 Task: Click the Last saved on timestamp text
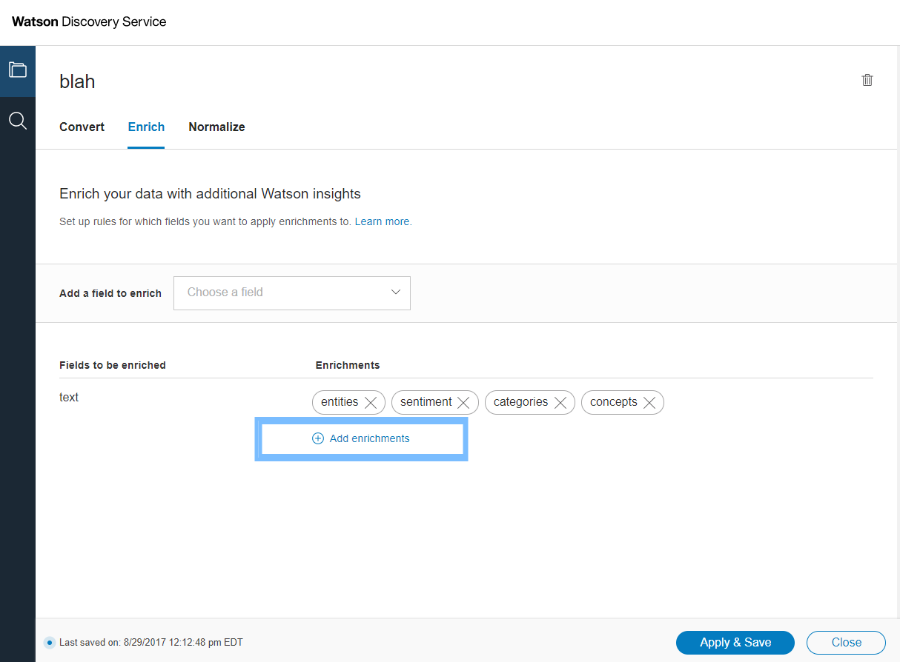(151, 642)
